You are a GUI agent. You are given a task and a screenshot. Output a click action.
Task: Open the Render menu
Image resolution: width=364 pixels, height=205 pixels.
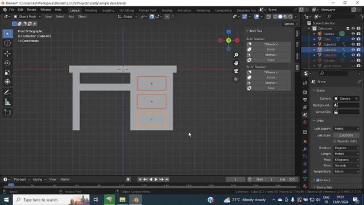[x=32, y=10]
